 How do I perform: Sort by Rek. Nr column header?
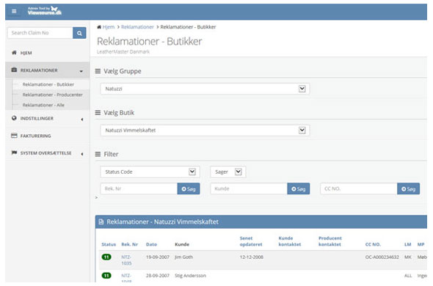coord(129,244)
